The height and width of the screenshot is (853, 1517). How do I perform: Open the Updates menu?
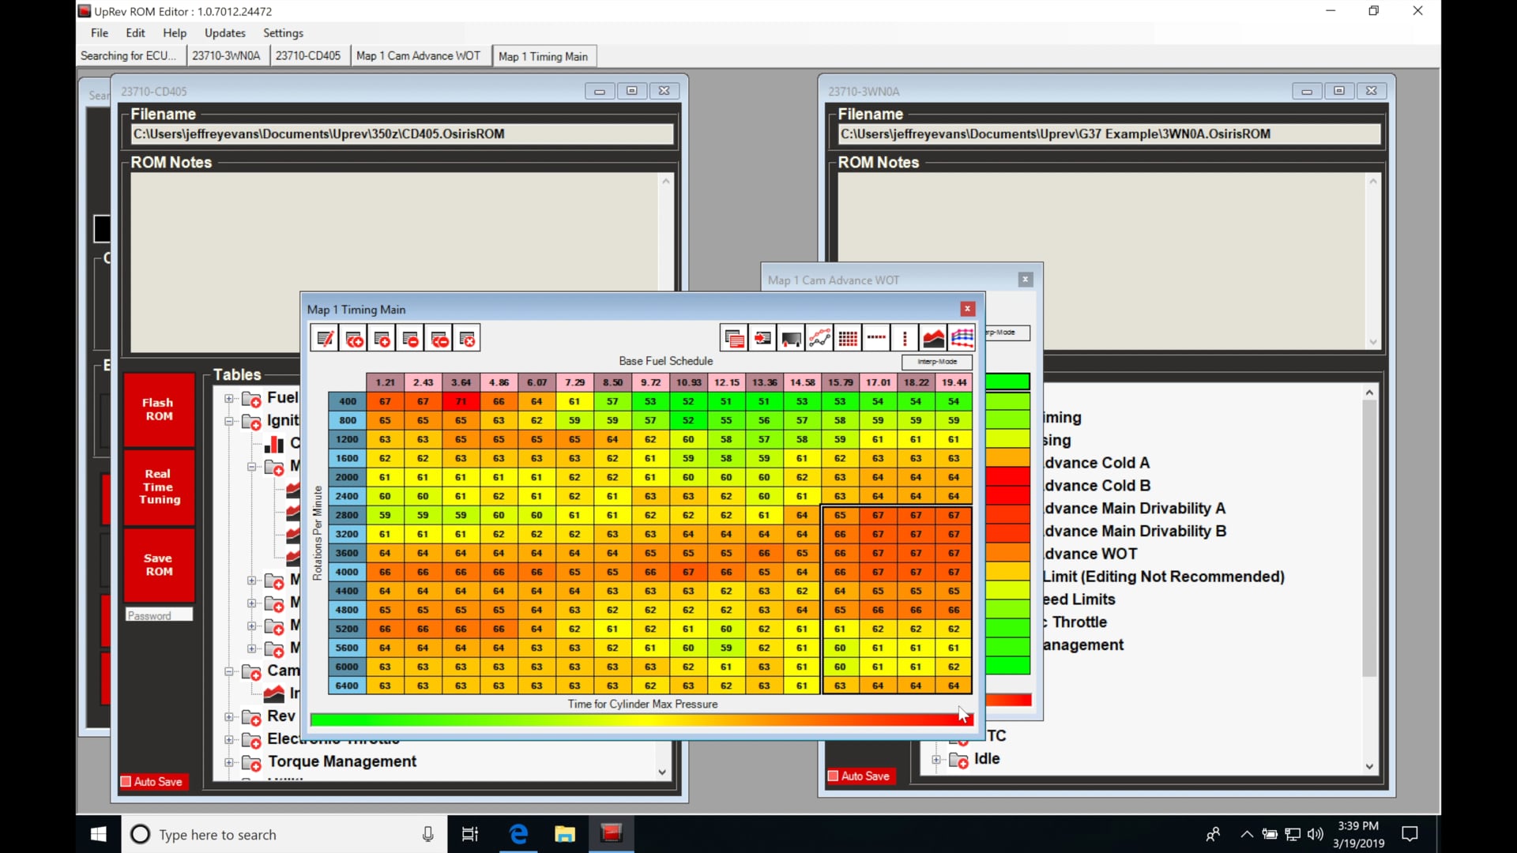224,32
